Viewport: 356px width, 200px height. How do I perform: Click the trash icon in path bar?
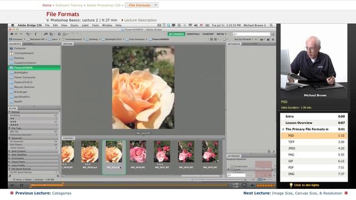(273, 39)
